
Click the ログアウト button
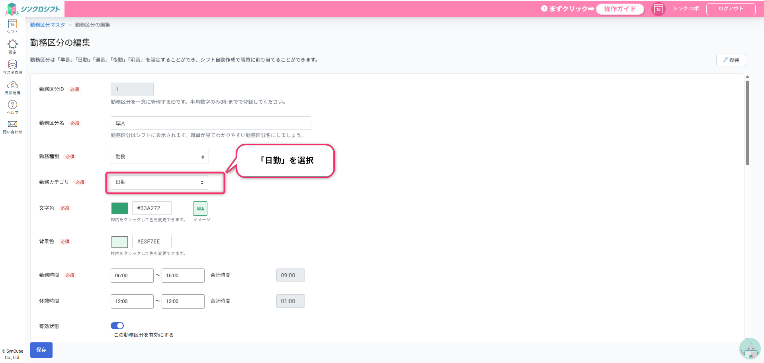coord(731,9)
